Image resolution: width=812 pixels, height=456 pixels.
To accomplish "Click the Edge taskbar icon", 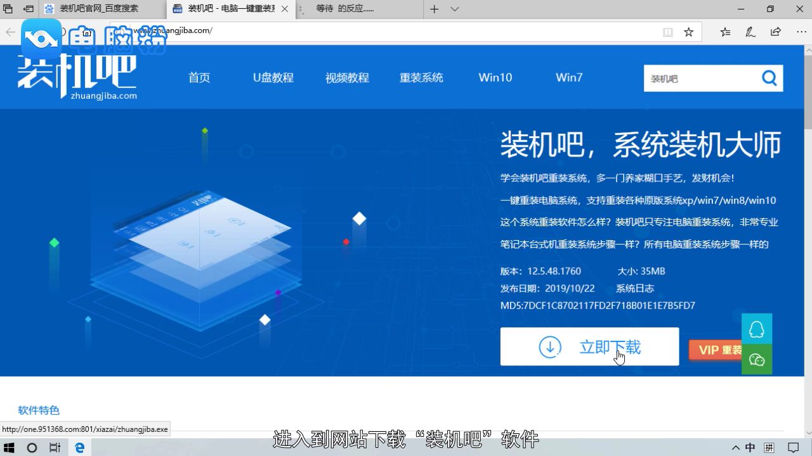I will pos(80,447).
